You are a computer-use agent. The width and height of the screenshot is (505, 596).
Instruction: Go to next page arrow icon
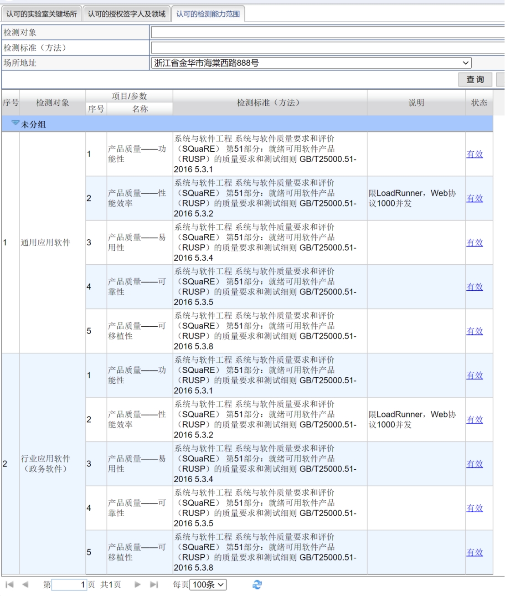pos(138,585)
